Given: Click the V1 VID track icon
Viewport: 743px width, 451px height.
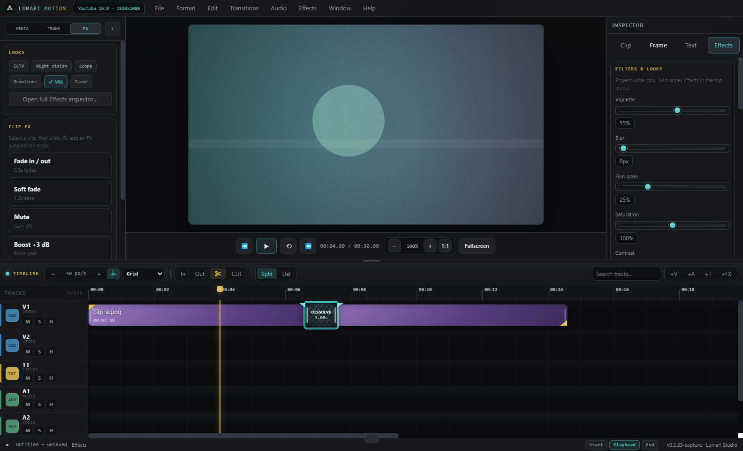Looking at the screenshot, I should (12, 315).
